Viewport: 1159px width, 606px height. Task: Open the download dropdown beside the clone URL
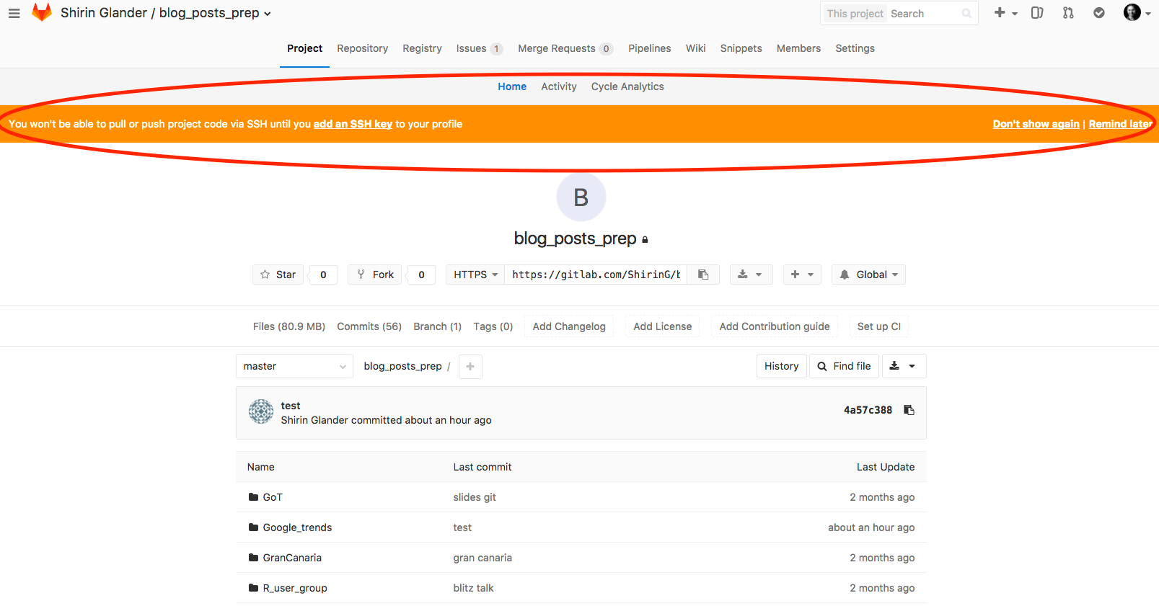751,275
